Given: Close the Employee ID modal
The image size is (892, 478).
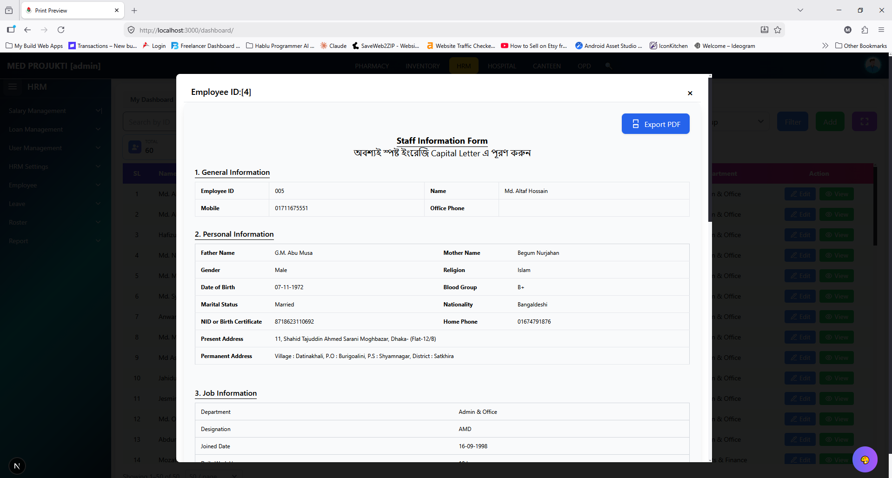Looking at the screenshot, I should (x=690, y=93).
